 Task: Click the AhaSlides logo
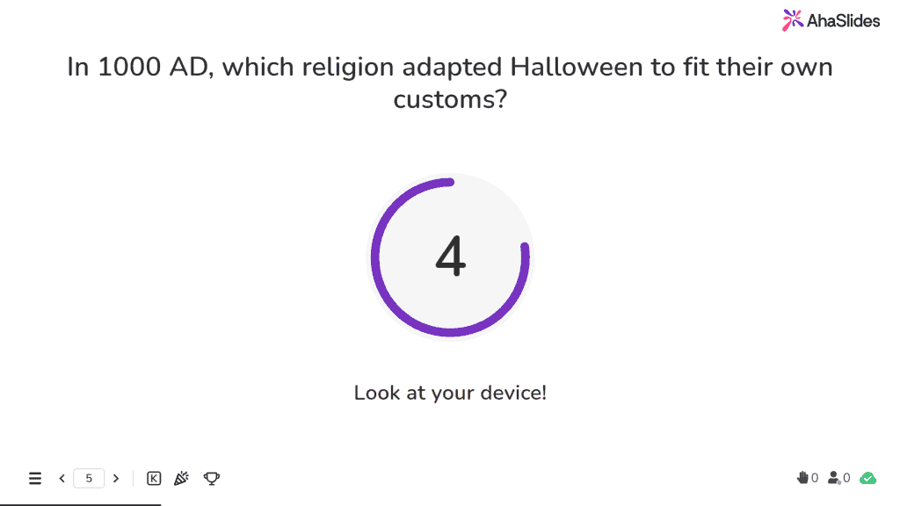(x=831, y=21)
